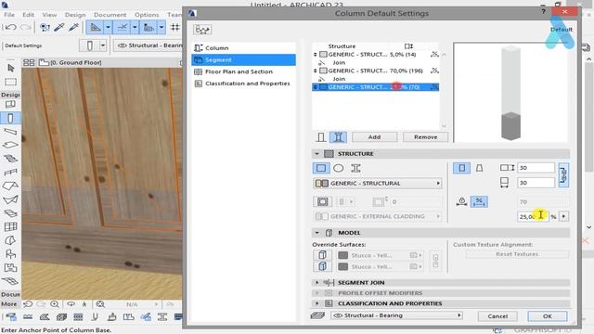This screenshot has height=334, width=594.
Task: Collapse the STRUCTURE panel
Action: pos(316,154)
